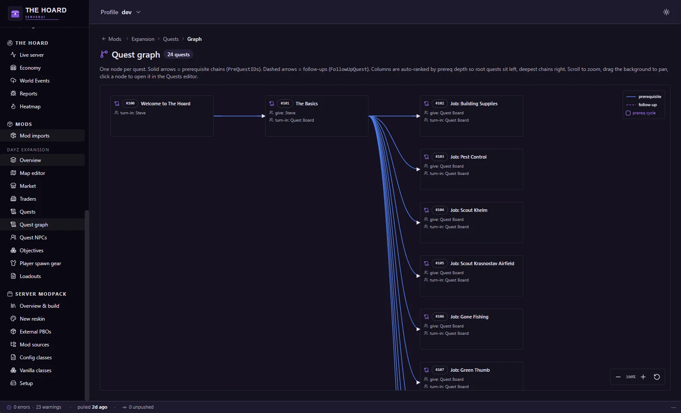Viewport: 681px width, 413px height.
Task: Open Job: Gone Fishing quest node
Action: click(472, 329)
